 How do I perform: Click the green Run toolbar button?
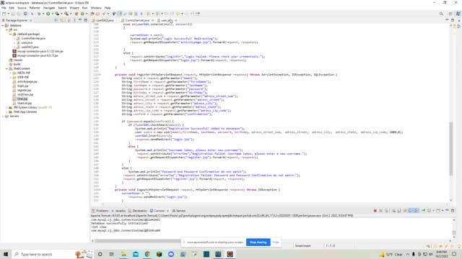(x=48, y=14)
